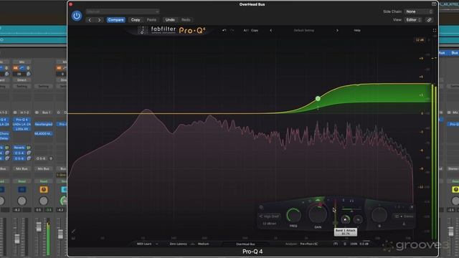This screenshot has width=459, height=258.
Task: Select next FabFilter preset arrow
Action: (x=337, y=30)
